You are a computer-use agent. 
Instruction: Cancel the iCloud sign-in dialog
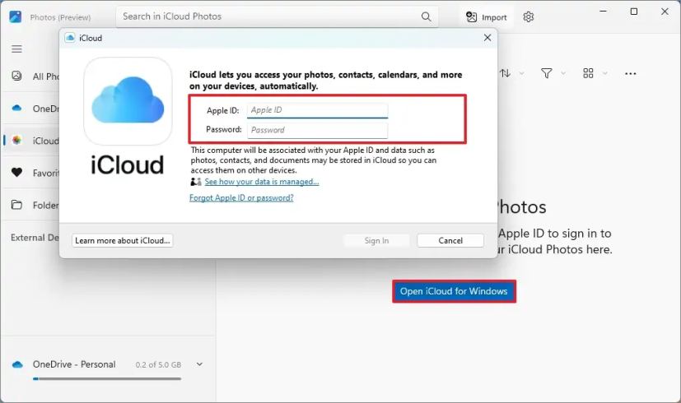point(450,240)
